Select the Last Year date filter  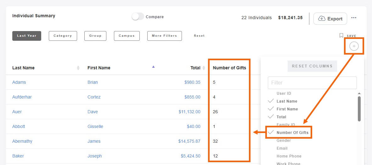tap(27, 36)
